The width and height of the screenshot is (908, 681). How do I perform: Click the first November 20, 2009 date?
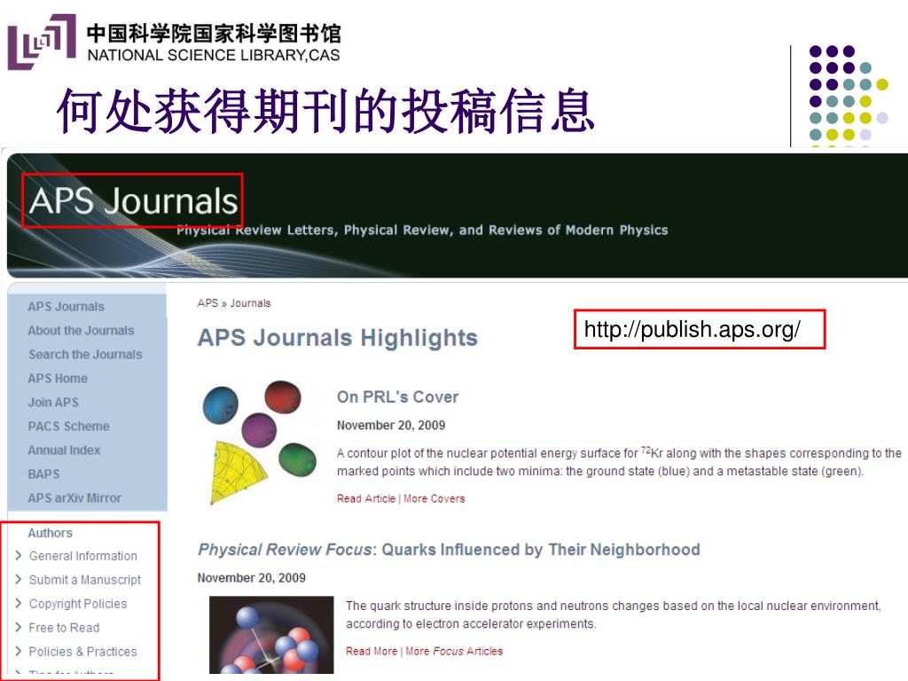click(391, 425)
